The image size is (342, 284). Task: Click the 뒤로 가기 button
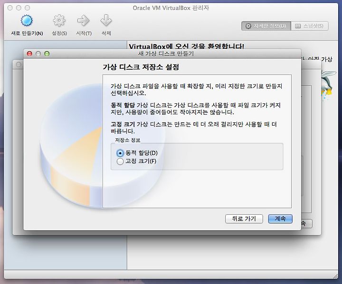click(x=244, y=219)
